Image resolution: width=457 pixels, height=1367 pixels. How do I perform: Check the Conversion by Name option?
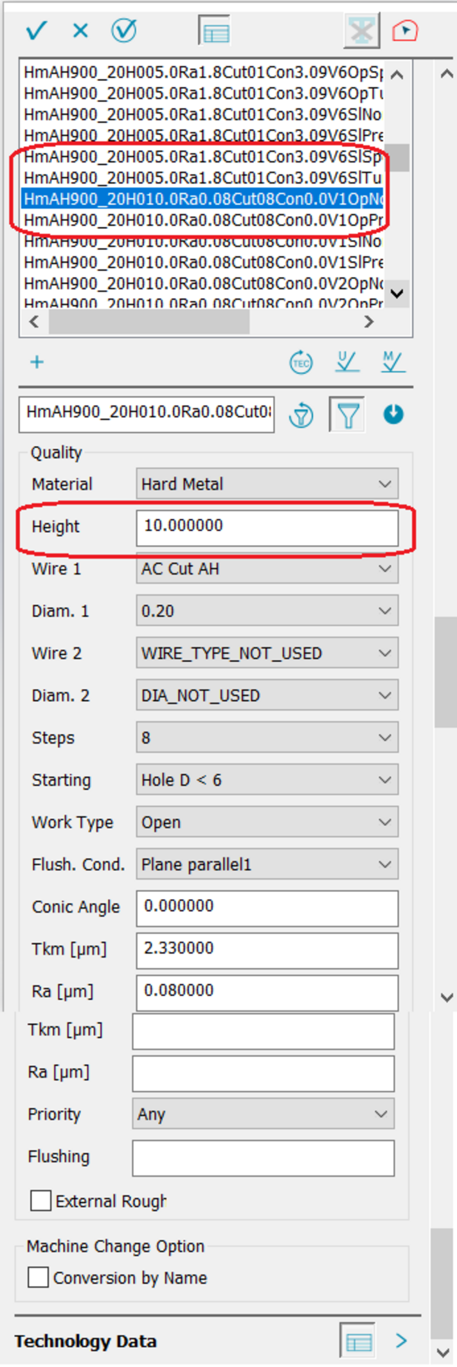coord(38,1278)
